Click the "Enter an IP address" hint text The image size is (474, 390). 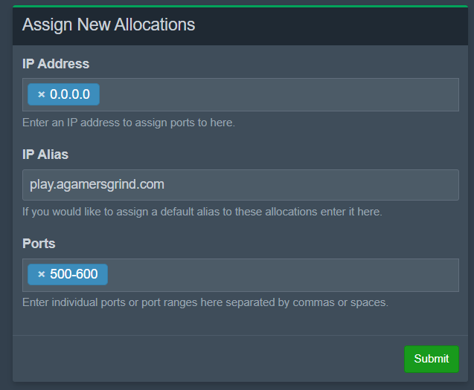click(129, 123)
